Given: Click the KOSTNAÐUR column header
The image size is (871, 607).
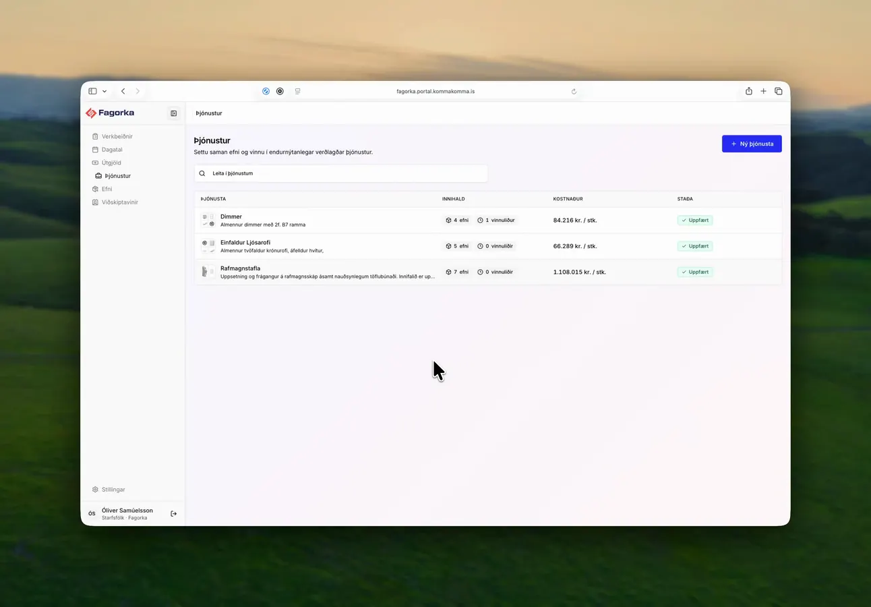Looking at the screenshot, I should [568, 199].
